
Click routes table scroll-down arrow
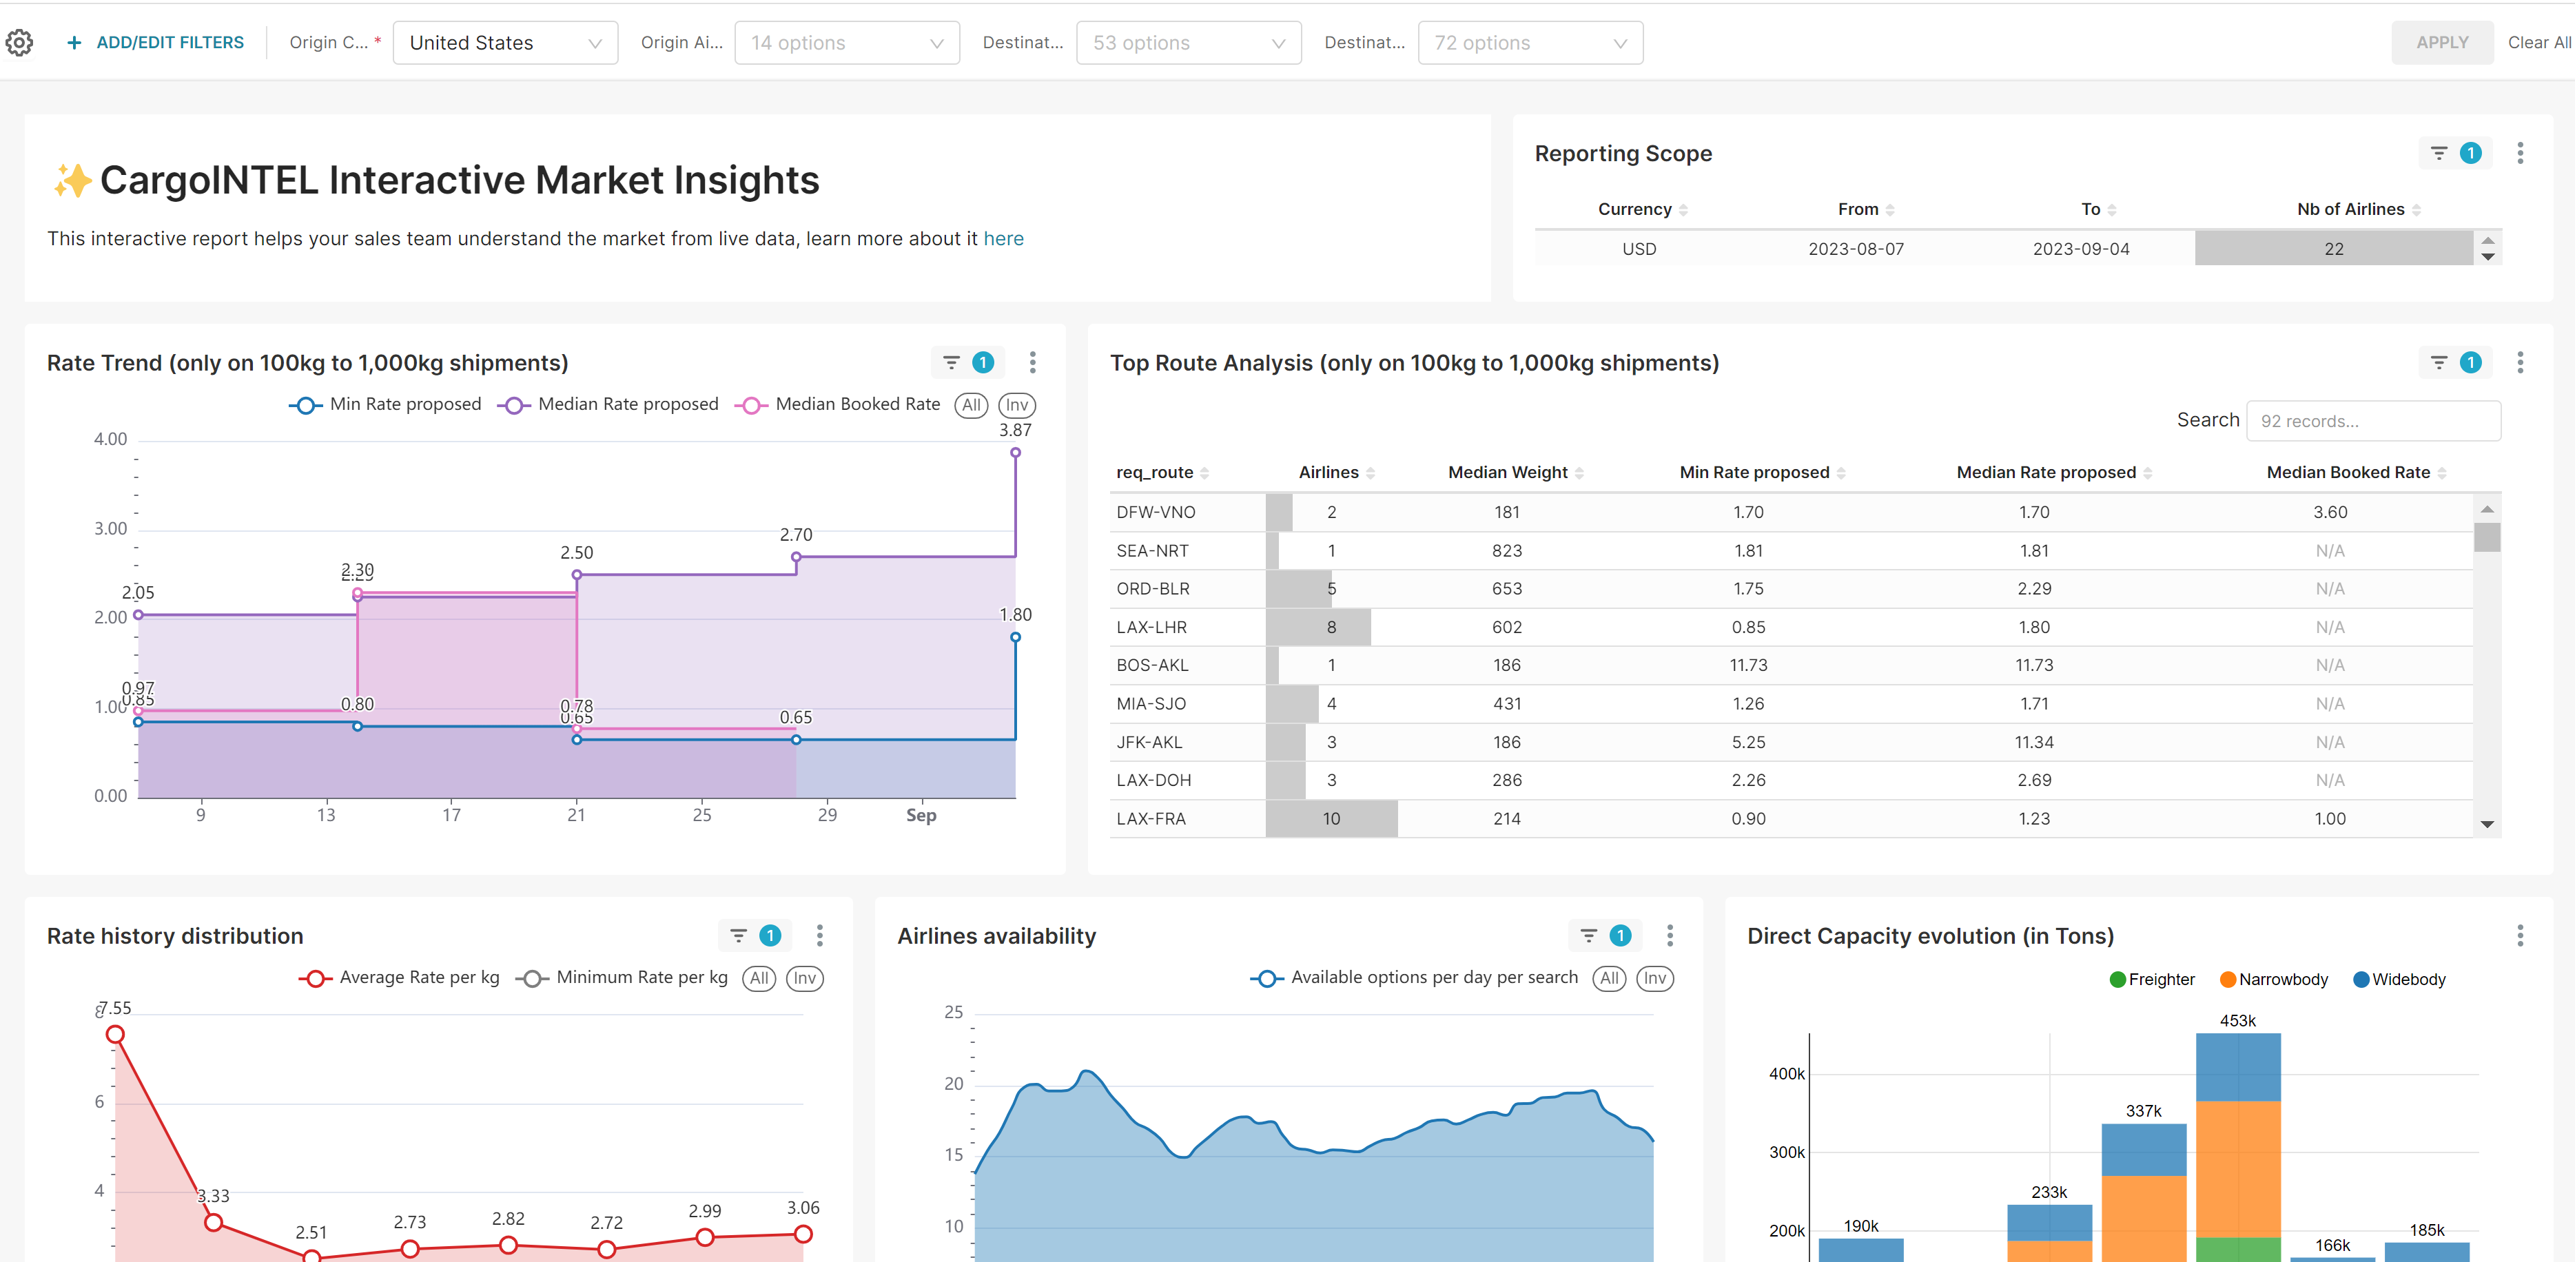click(x=2487, y=825)
